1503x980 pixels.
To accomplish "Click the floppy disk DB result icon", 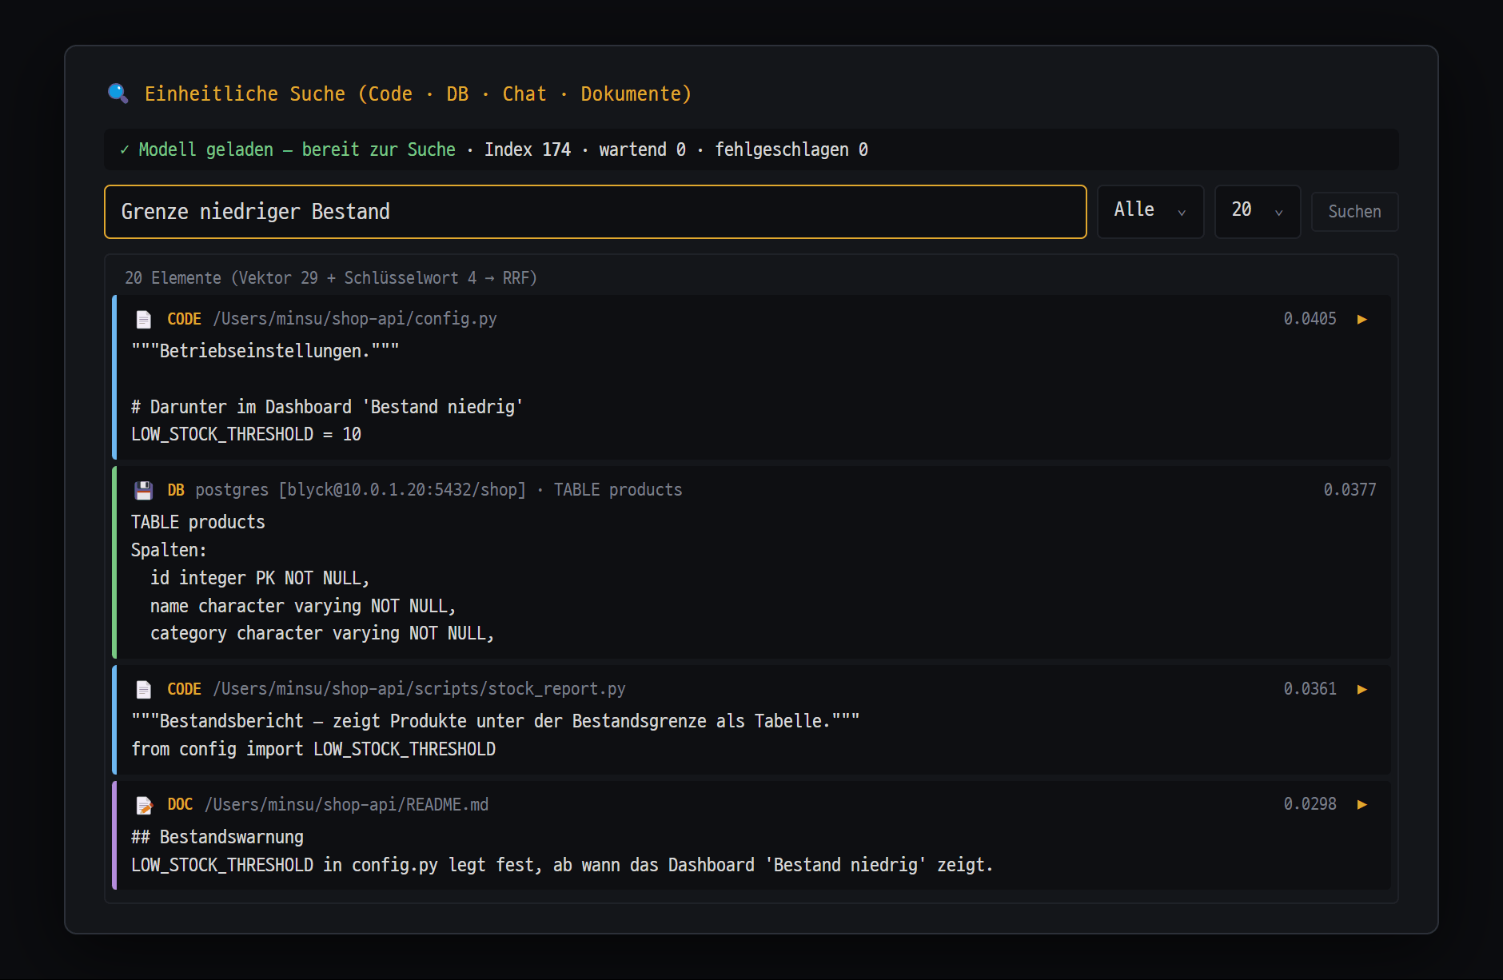I will tap(144, 490).
